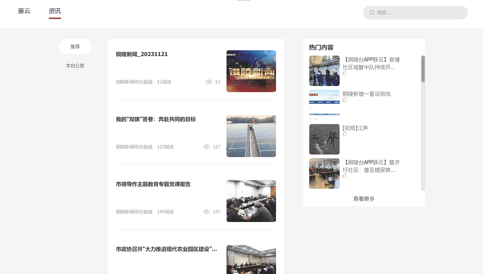The height and width of the screenshot is (274, 483).
Task: Click eye icon beside 147 views
Action: click(x=206, y=212)
